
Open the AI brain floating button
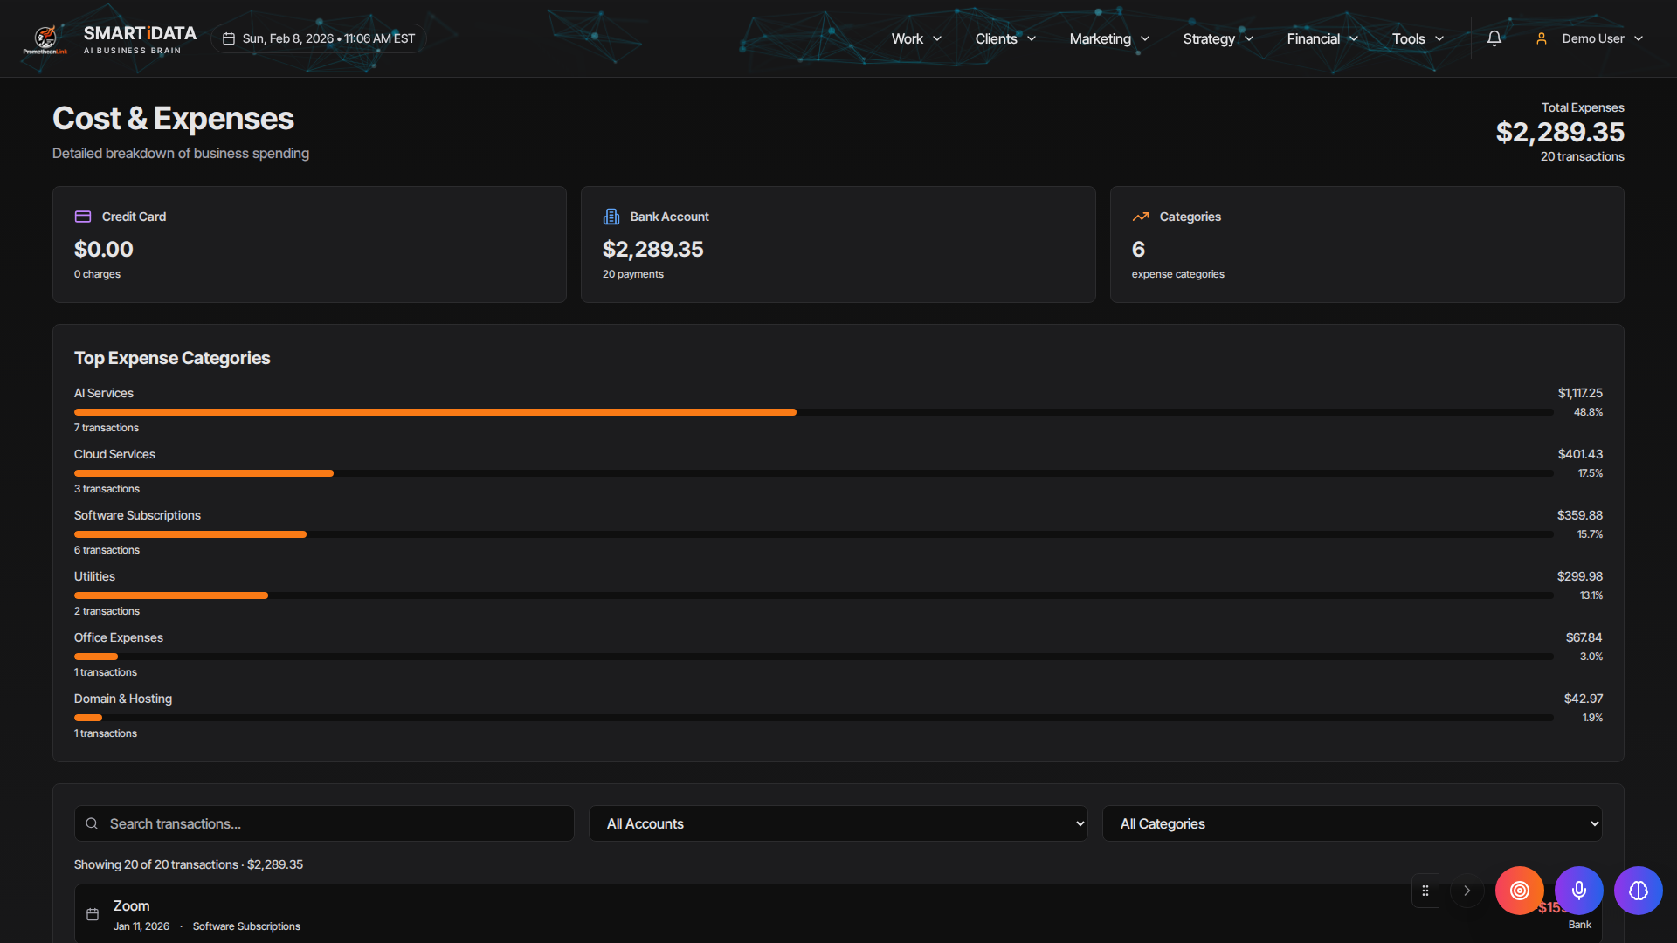1638,891
